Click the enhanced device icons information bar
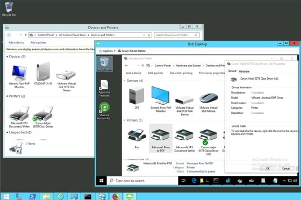Screen dimensions: 301x200 coord(50,49)
